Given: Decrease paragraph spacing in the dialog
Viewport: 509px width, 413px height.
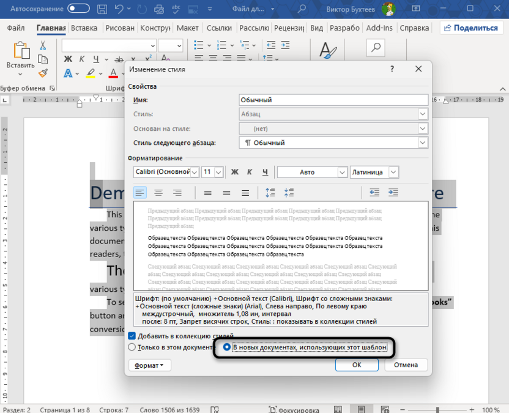Looking at the screenshot, I should pyautogui.click(x=288, y=192).
